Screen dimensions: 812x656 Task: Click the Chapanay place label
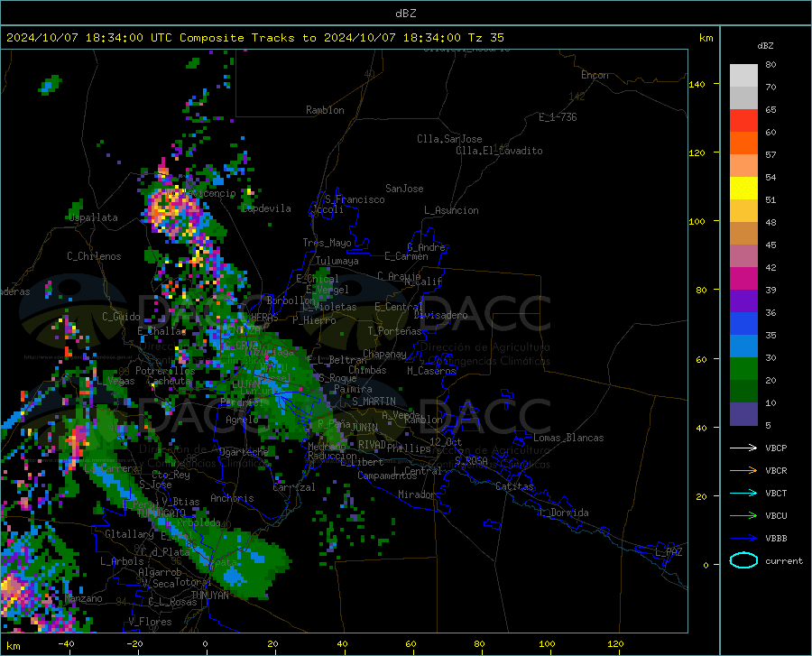(x=384, y=354)
